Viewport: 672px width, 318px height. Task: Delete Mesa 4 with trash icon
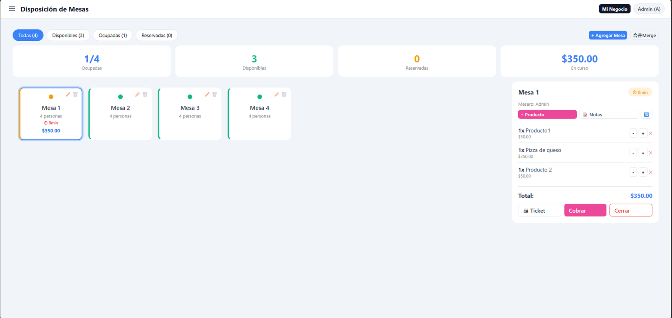pos(284,94)
